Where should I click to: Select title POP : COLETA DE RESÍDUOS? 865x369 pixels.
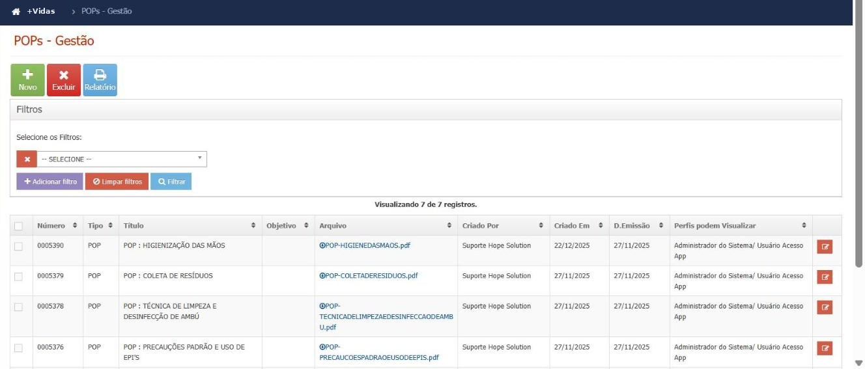point(168,276)
